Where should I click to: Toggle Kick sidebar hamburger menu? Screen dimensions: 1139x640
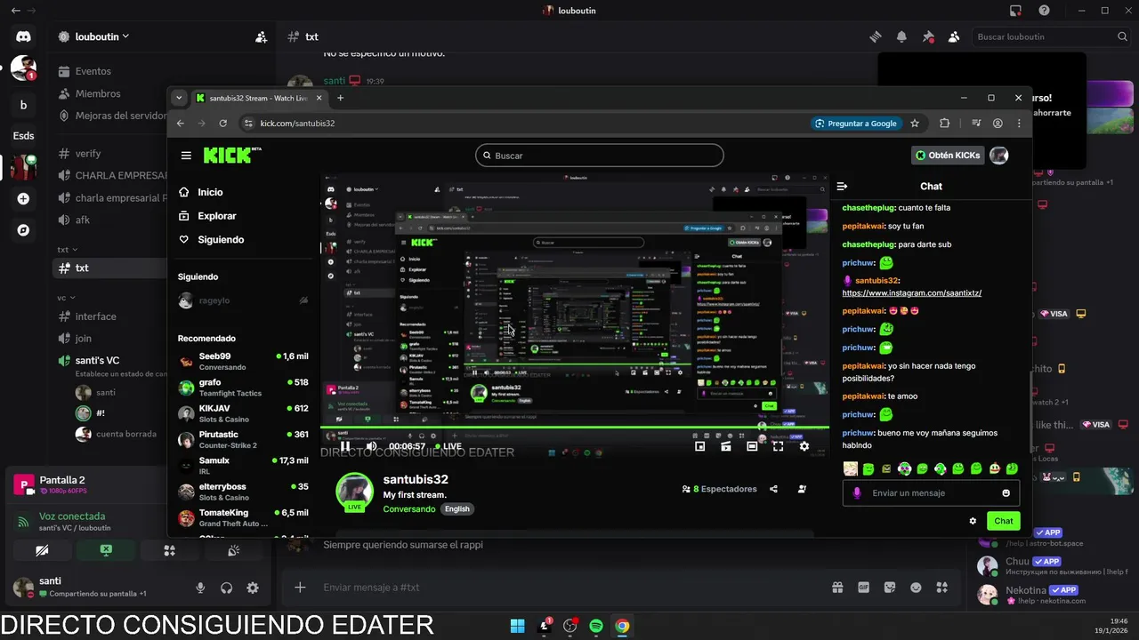[186, 156]
